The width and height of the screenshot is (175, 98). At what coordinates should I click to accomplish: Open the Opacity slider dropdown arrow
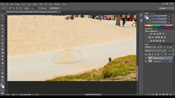pos(173,51)
